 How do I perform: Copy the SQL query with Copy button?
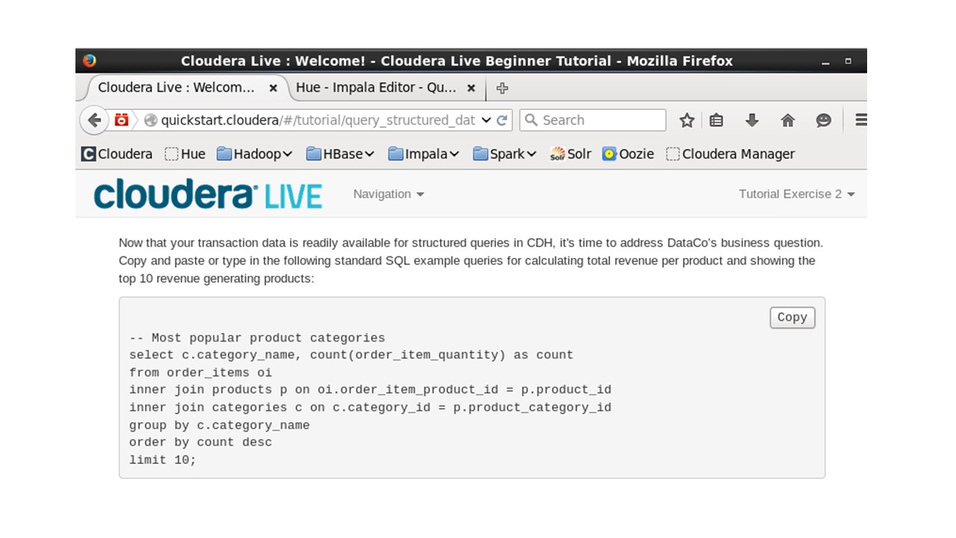pyautogui.click(x=792, y=318)
